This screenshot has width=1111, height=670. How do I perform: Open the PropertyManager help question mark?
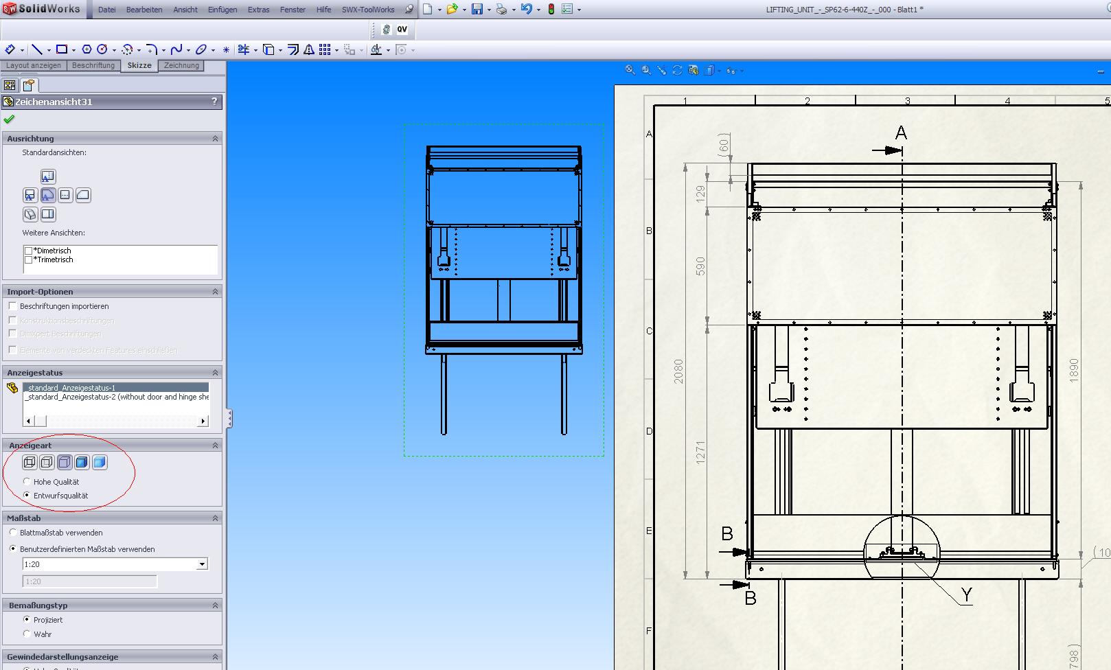coord(214,101)
